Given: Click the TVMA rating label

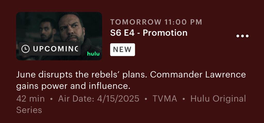Looking at the screenshot, I should (165, 99).
